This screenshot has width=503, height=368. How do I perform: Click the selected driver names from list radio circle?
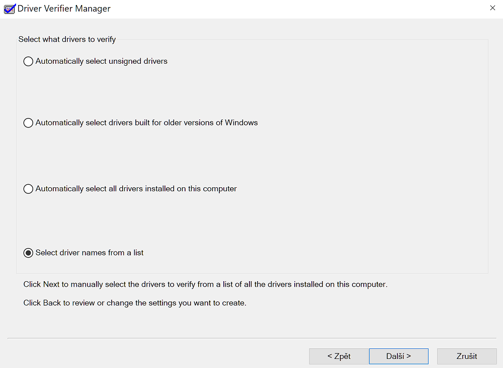point(28,253)
